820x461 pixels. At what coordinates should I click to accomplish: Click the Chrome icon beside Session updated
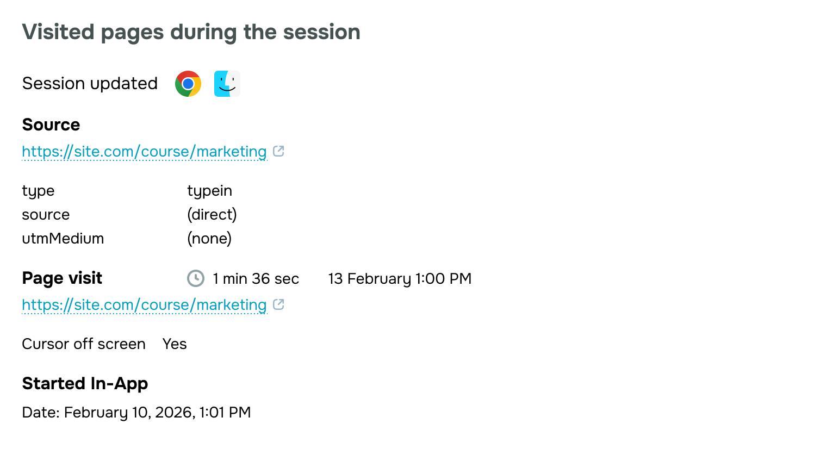click(187, 83)
